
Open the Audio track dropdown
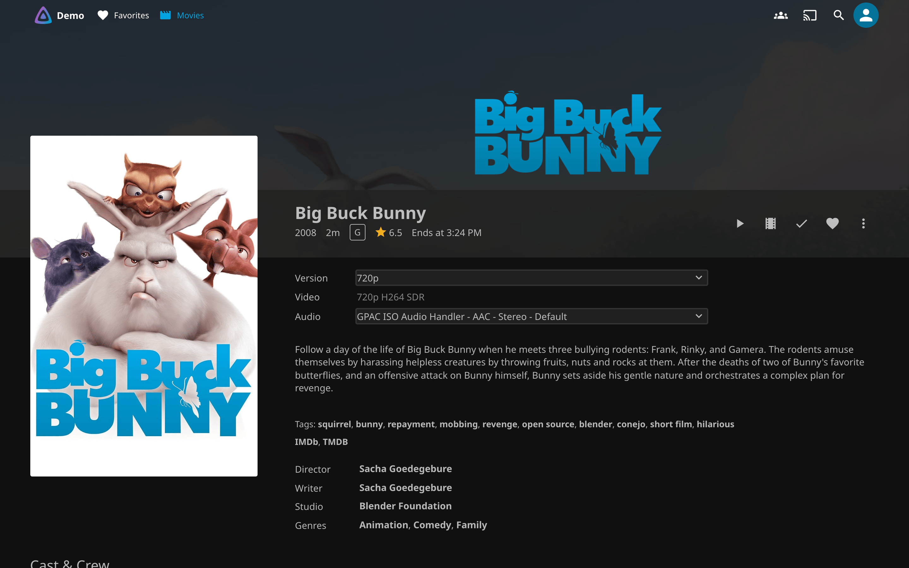[x=532, y=316]
